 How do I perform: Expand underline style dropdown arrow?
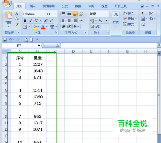tap(41, 20)
